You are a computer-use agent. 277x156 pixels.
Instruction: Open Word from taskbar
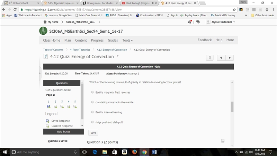[154, 152]
